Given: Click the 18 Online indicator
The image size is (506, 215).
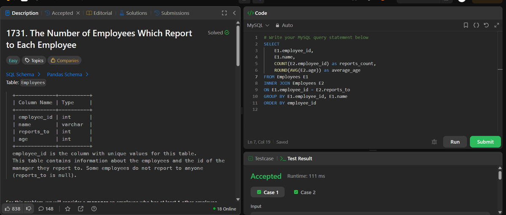Looking at the screenshot, I should pos(225,209).
